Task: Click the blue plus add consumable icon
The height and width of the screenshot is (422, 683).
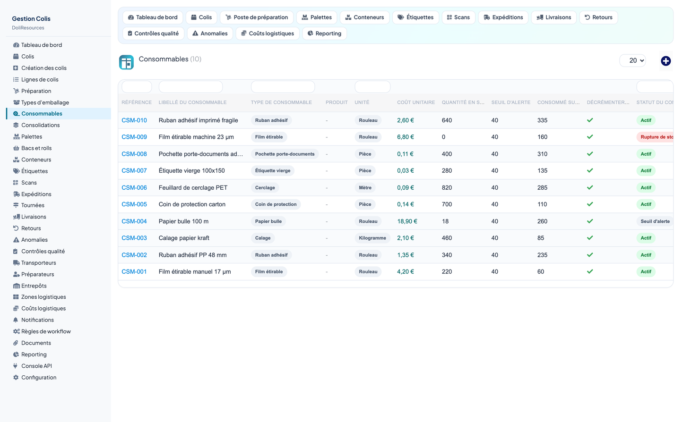Action: point(666,61)
